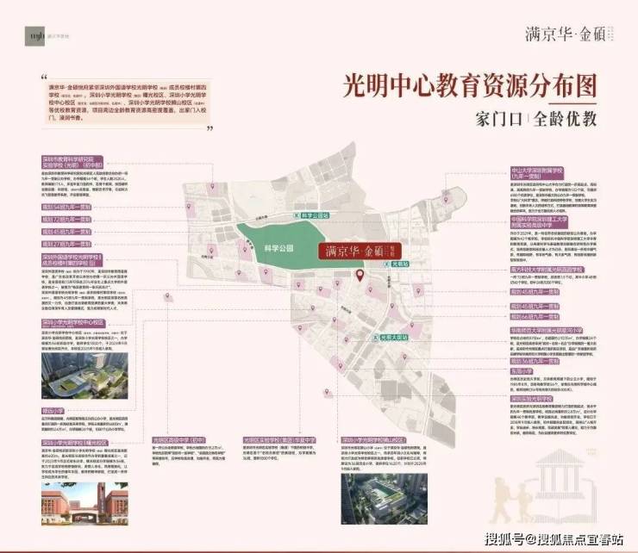Select the 规划54班九年一贯制 label
The height and width of the screenshot is (553, 638).
click(x=66, y=207)
